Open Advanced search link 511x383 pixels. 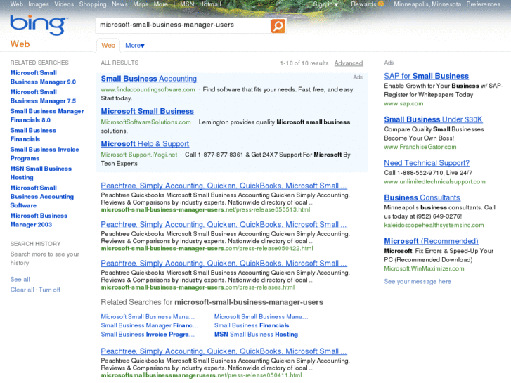349,63
